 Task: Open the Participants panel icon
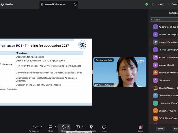34,127
